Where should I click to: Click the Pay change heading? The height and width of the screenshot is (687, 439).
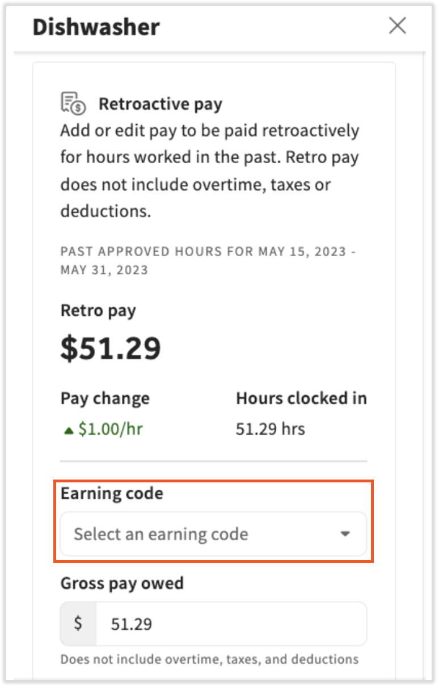click(x=105, y=398)
